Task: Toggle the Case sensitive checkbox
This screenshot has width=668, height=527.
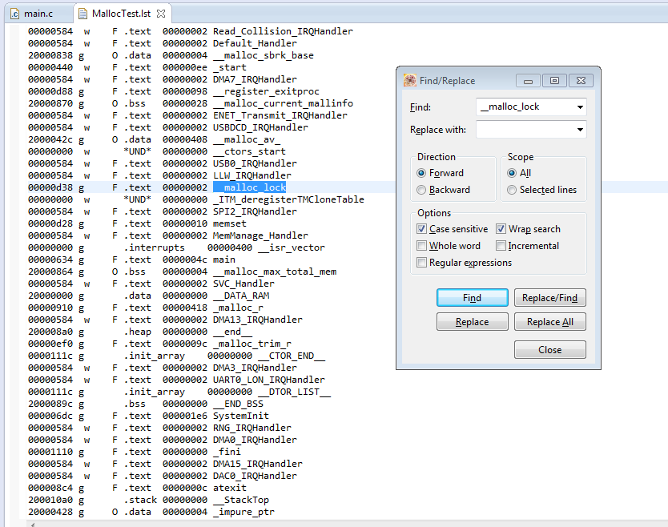Action: point(421,229)
